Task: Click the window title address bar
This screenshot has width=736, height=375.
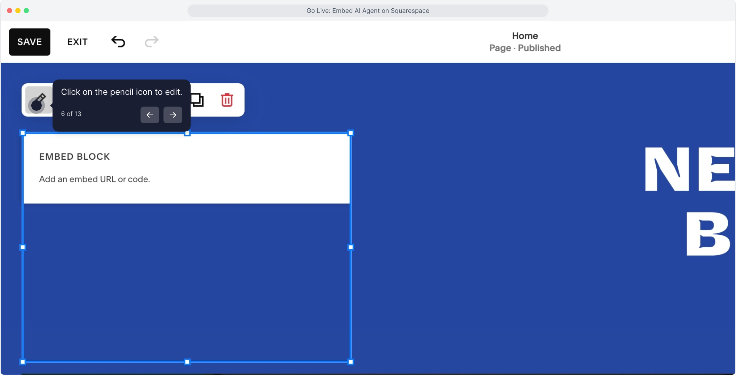Action: [x=368, y=11]
